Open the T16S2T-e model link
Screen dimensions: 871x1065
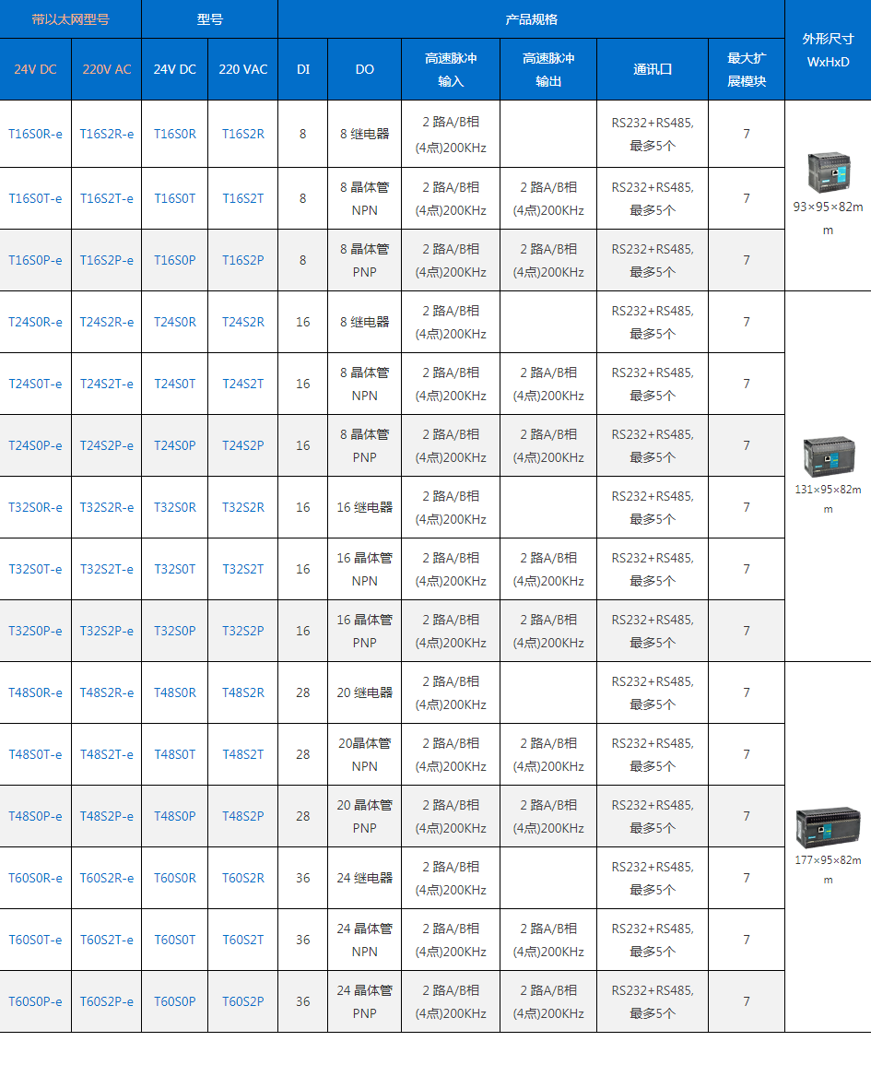tap(106, 198)
